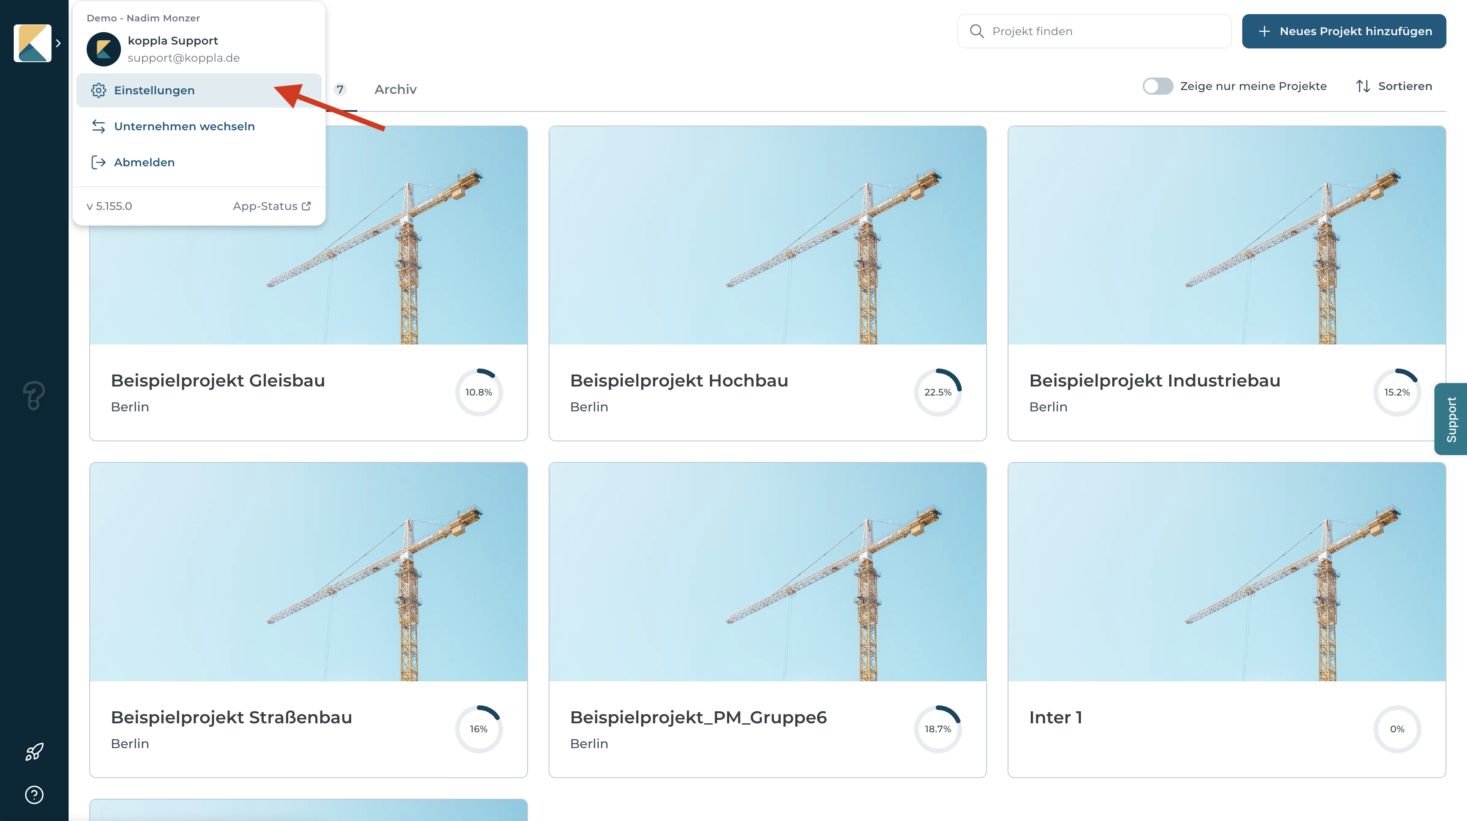Click the search magnifier icon
This screenshot has height=821, width=1467.
[x=977, y=31]
